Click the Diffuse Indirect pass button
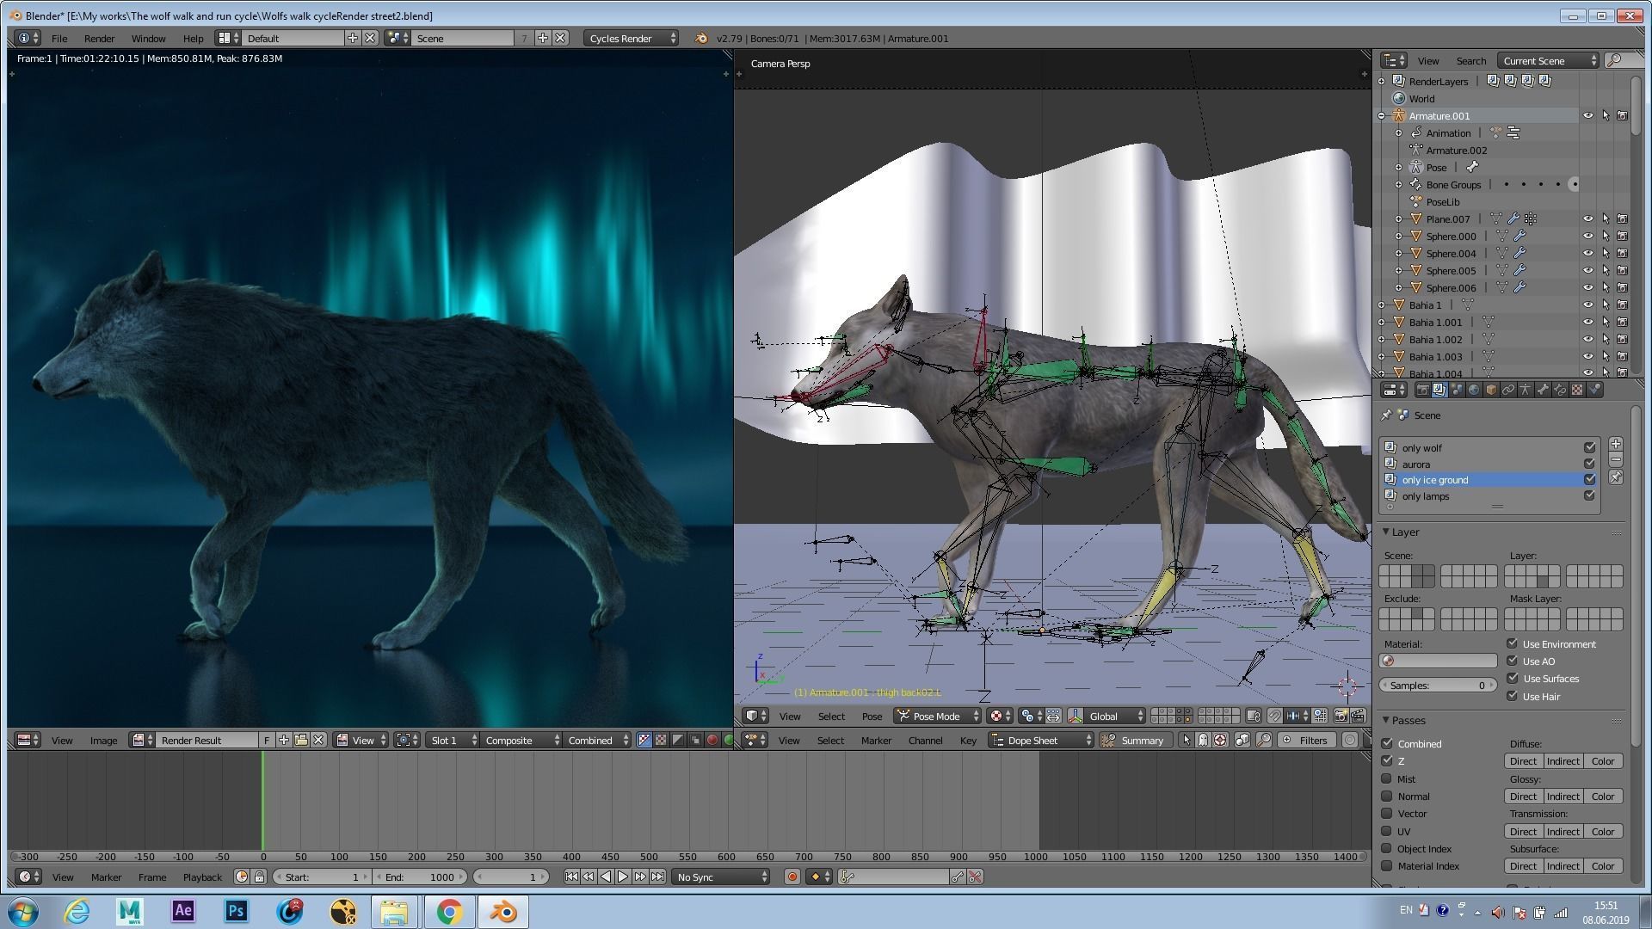1652x929 pixels. coord(1562,761)
